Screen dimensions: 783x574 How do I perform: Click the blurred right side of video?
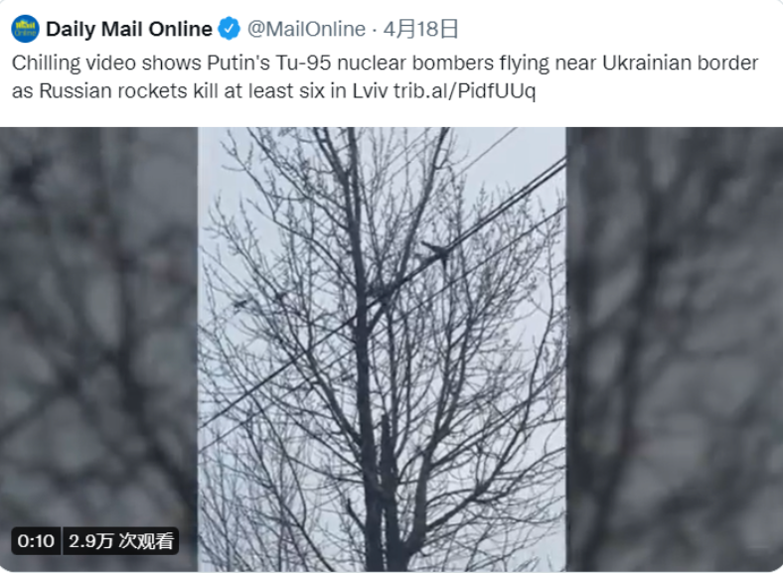point(674,350)
